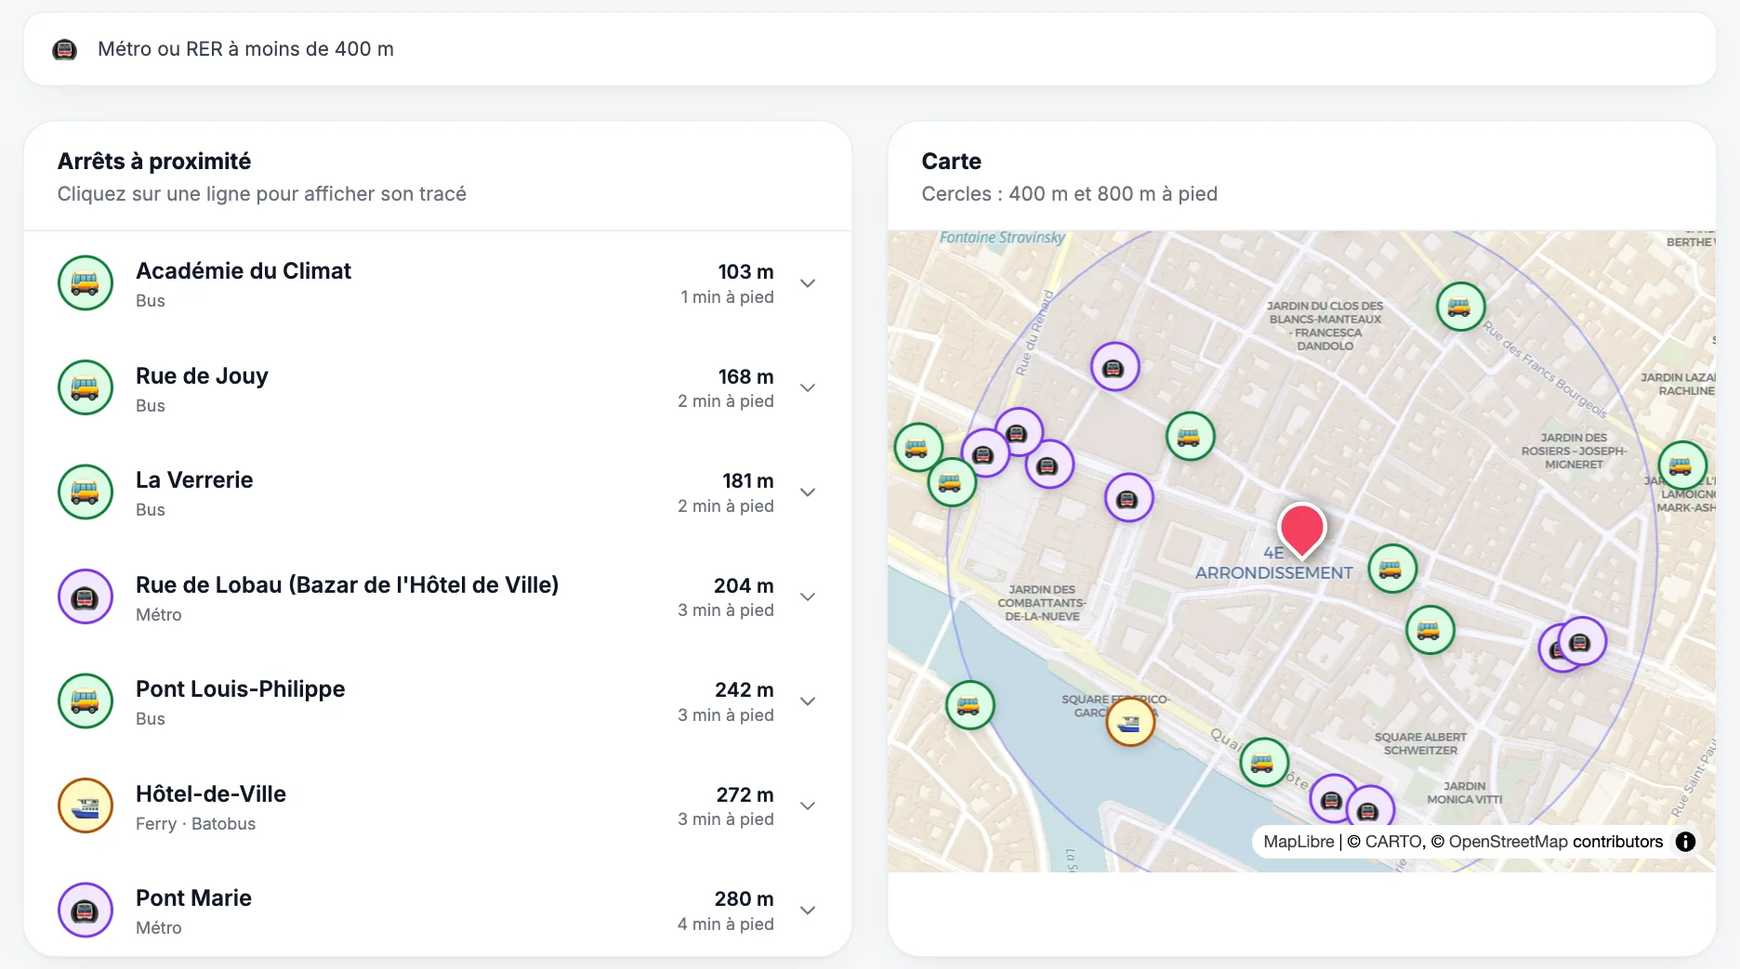Viewport: 1740px width, 969px height.
Task: Click the Académie du Climat bus icon in list
Action: [86, 283]
